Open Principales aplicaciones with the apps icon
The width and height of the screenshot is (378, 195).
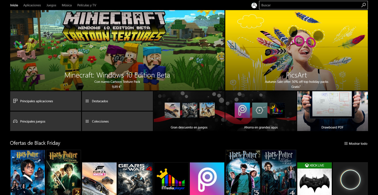15,101
